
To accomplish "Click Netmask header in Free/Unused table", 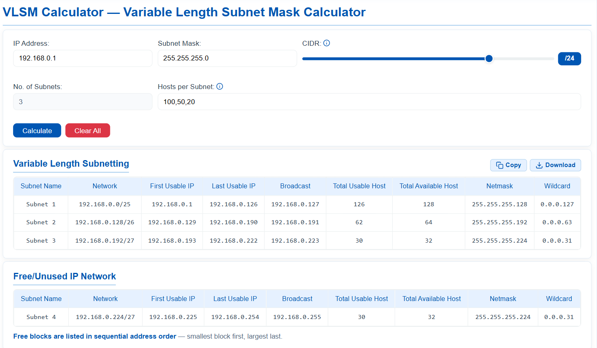I will [503, 299].
